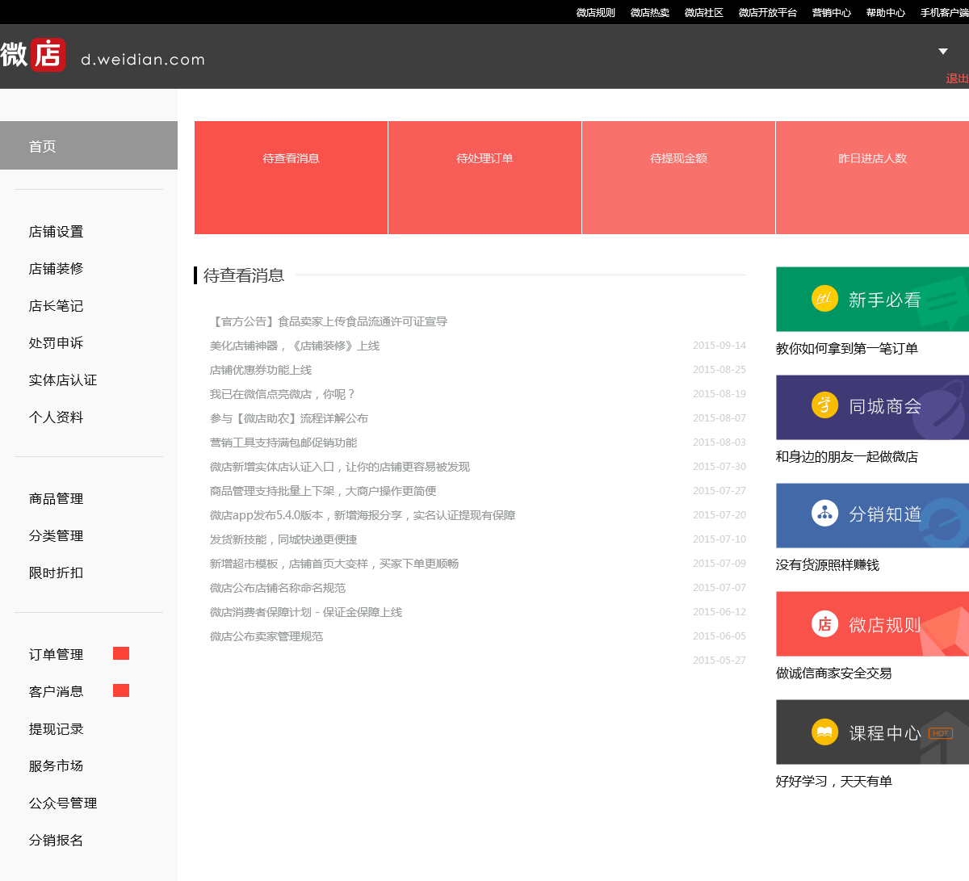
Task: Click the 待提现金额 red tile
Action: point(678,178)
